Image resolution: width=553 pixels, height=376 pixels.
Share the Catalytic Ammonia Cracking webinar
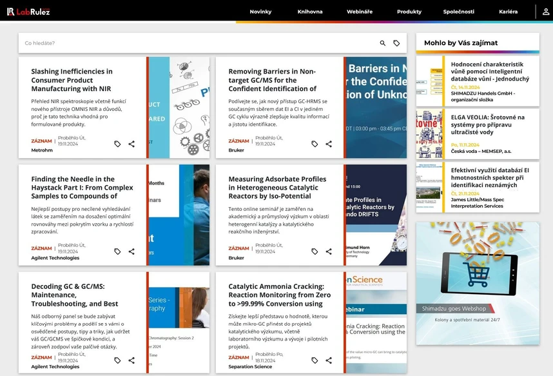click(329, 361)
